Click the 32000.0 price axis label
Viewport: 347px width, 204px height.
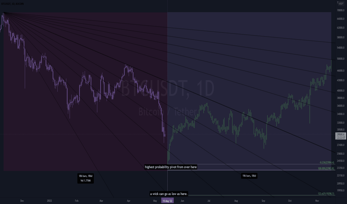coord(341,123)
